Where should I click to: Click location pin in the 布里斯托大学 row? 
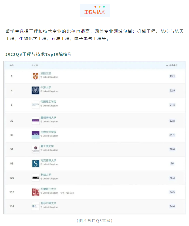click(42, 193)
